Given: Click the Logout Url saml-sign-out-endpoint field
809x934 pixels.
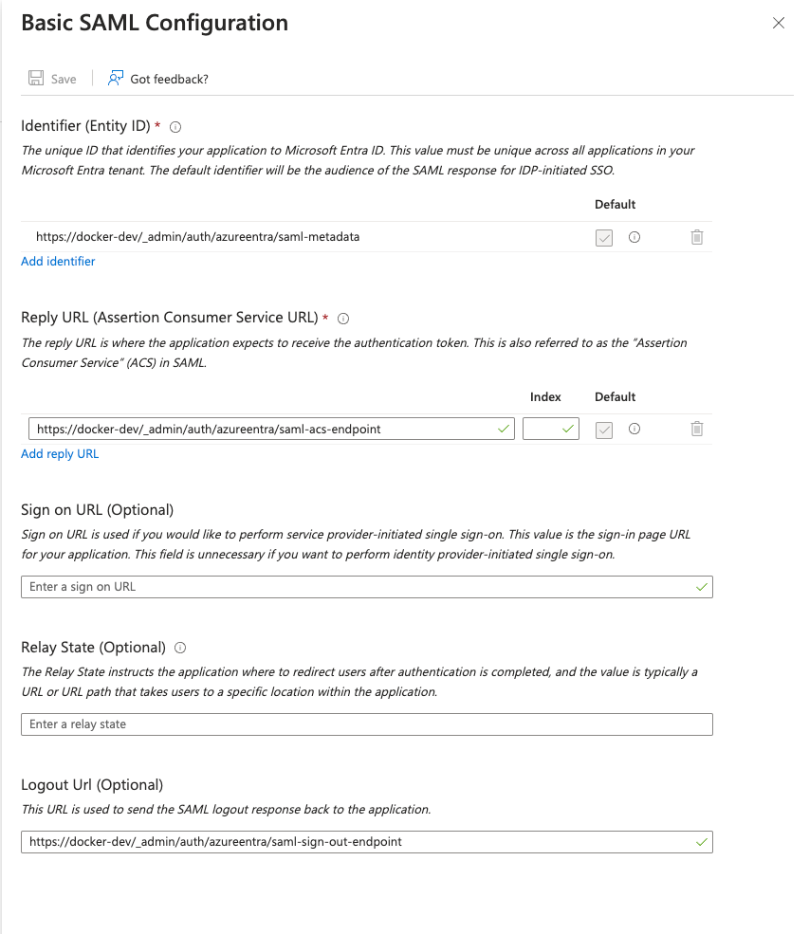Looking at the screenshot, I should (360, 841).
